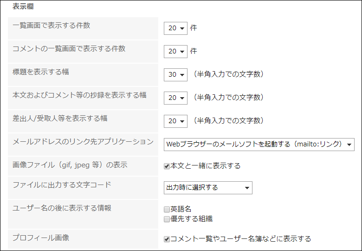Screen dimensions: 362x251
Task: Open the コメントの一覧画面で表示する件数 dropdown
Action: pos(175,51)
